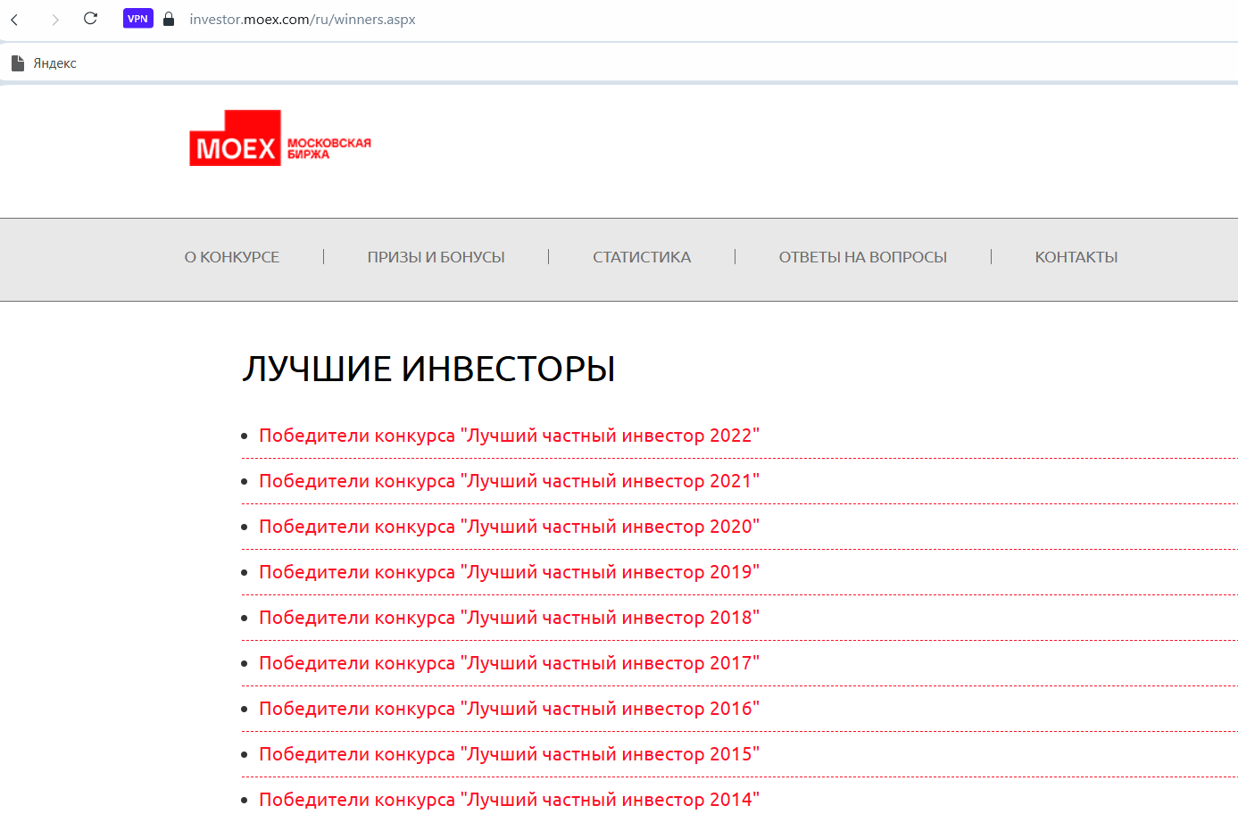Open the Яндекс bookmark
This screenshot has width=1238, height=814.
44,63
